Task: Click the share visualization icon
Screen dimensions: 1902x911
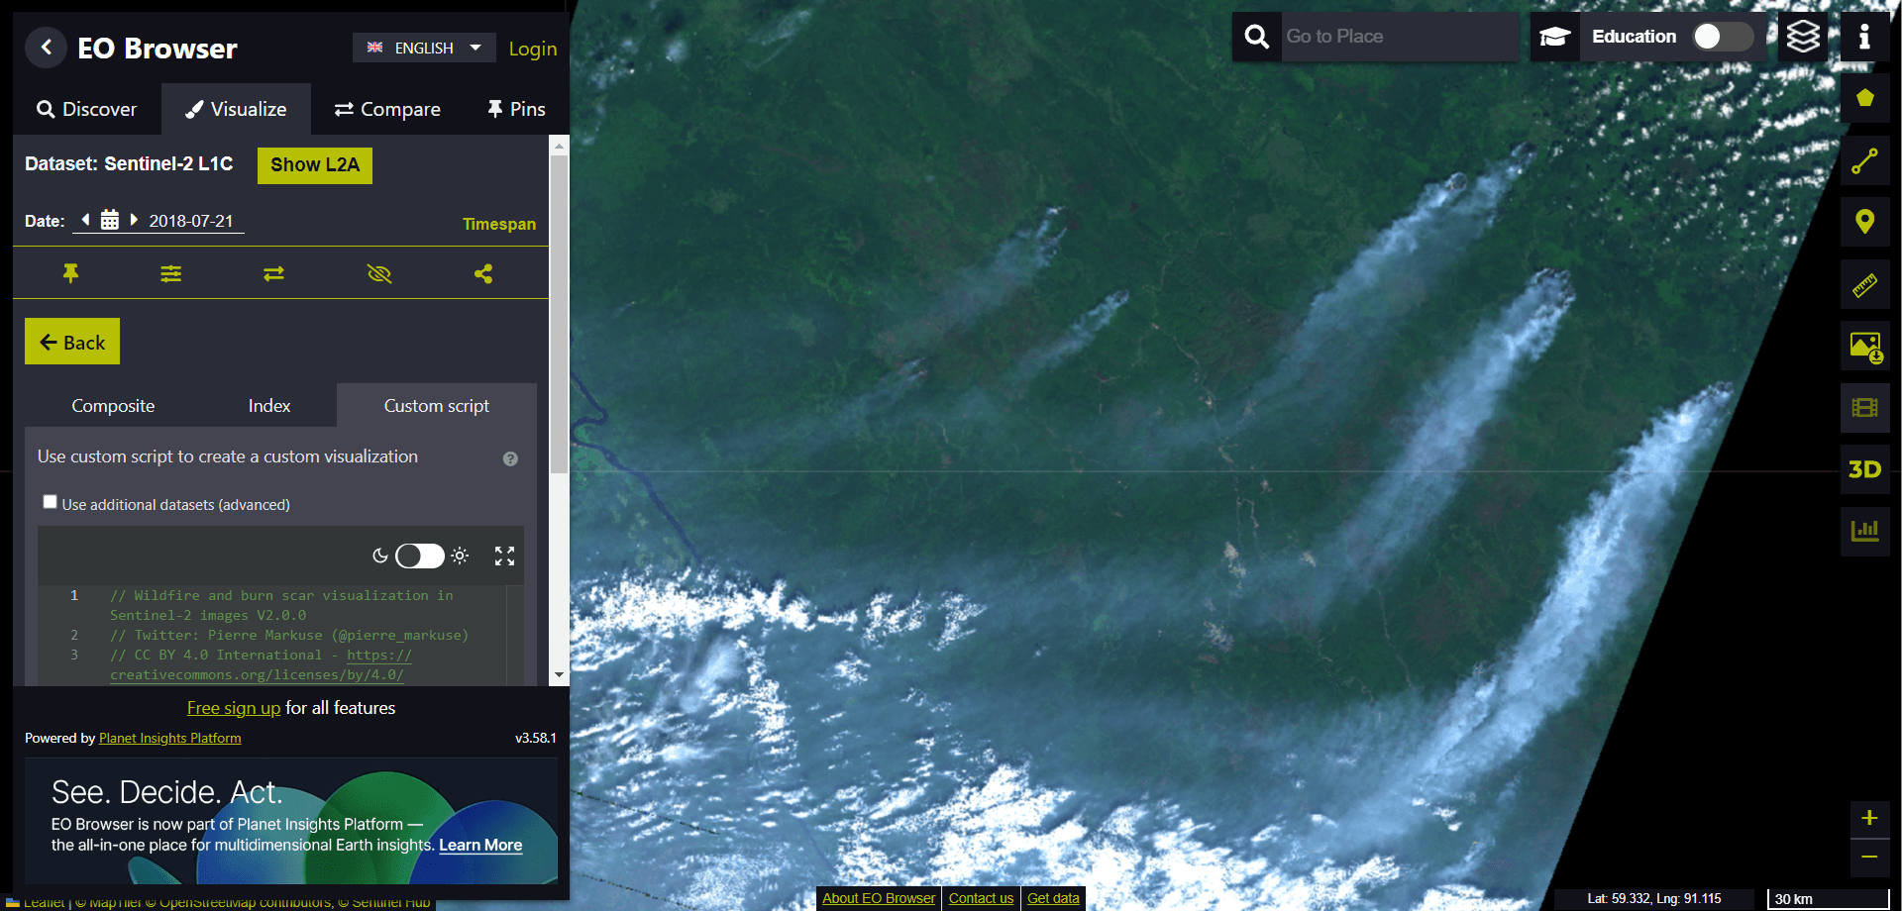Action: tap(483, 273)
